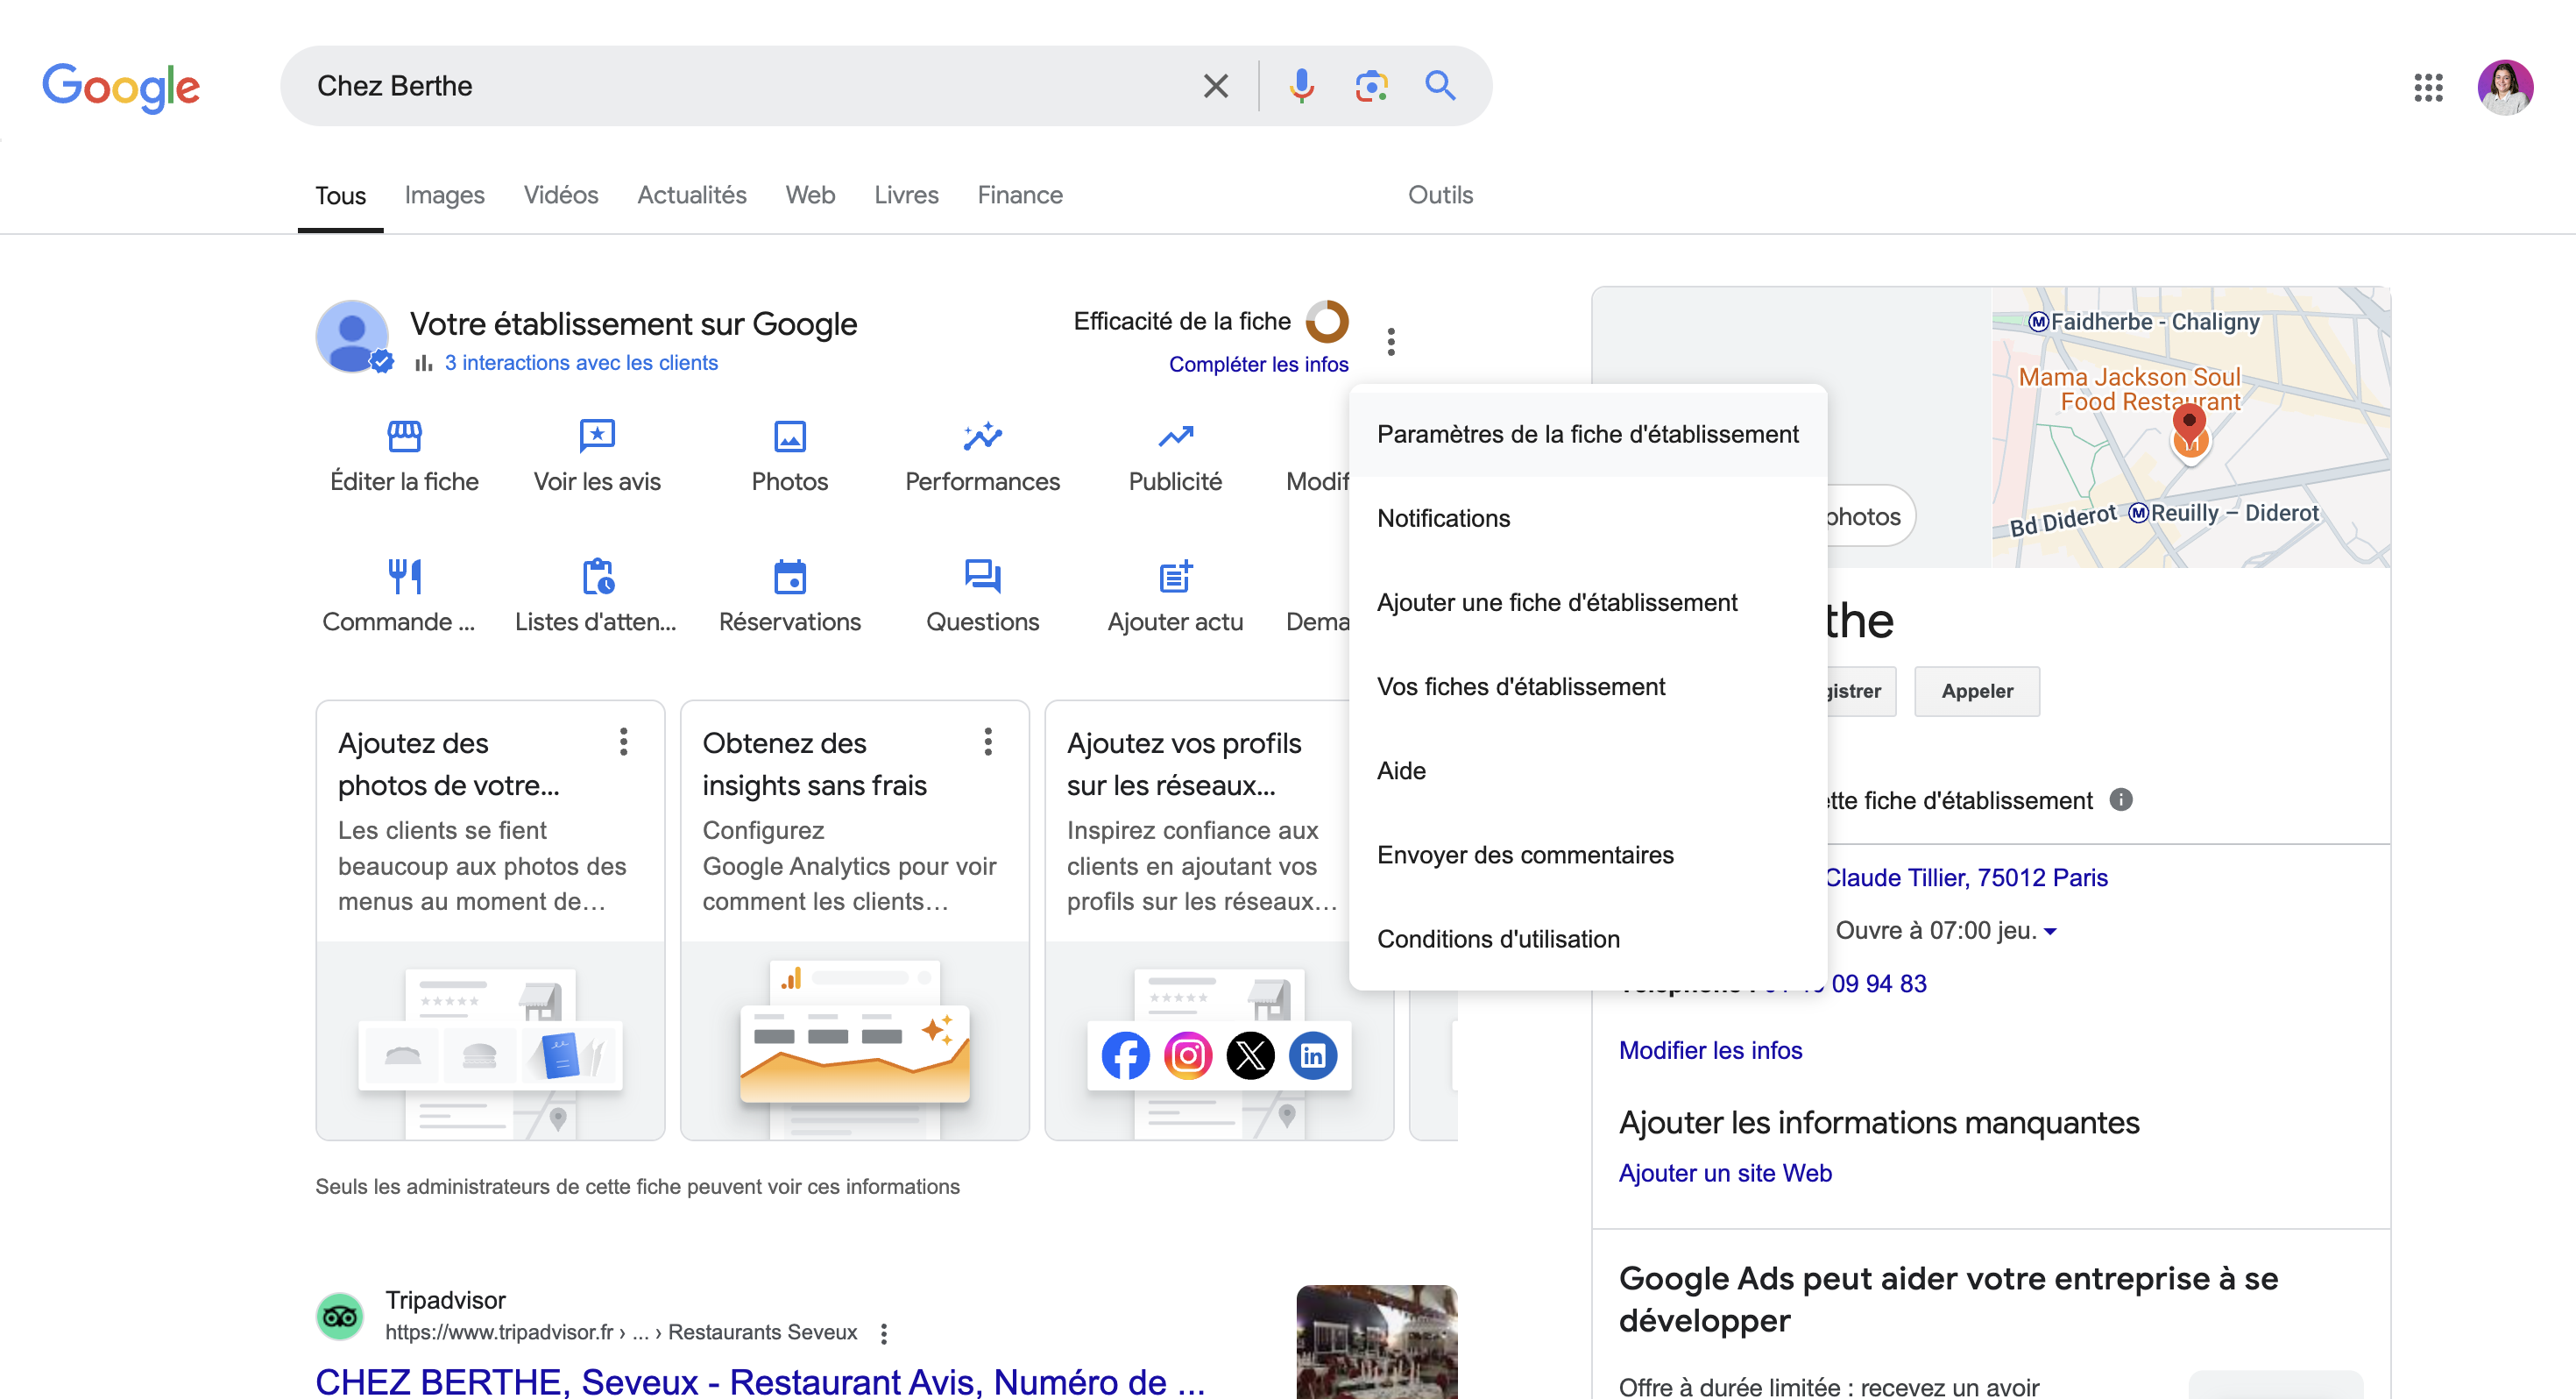
Task: Open Listes d'attente clipboard icon
Action: pos(597,577)
